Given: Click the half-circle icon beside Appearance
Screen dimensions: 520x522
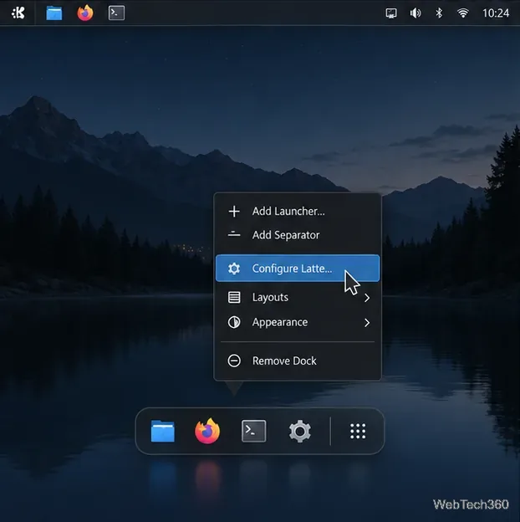Looking at the screenshot, I should tap(234, 322).
